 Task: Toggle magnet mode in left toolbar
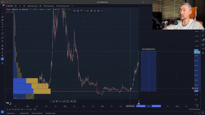pos(3,46)
